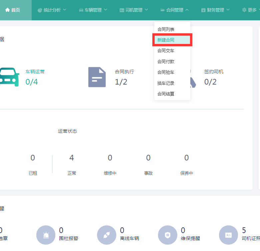This screenshot has height=251, width=260.
Task: Expand the 司机管理 dropdown menu
Action: (134, 10)
